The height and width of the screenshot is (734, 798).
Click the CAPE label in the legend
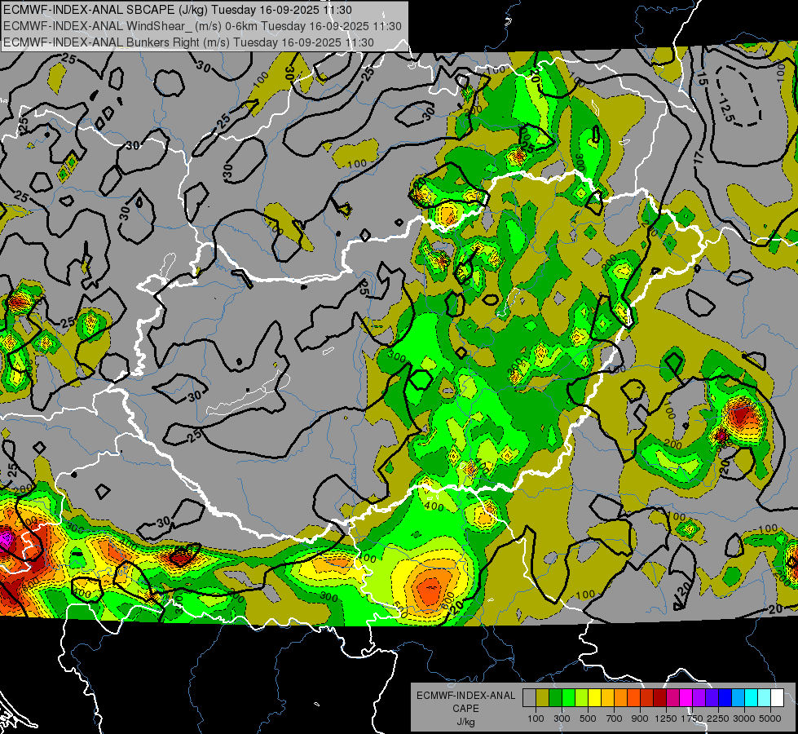[465, 709]
